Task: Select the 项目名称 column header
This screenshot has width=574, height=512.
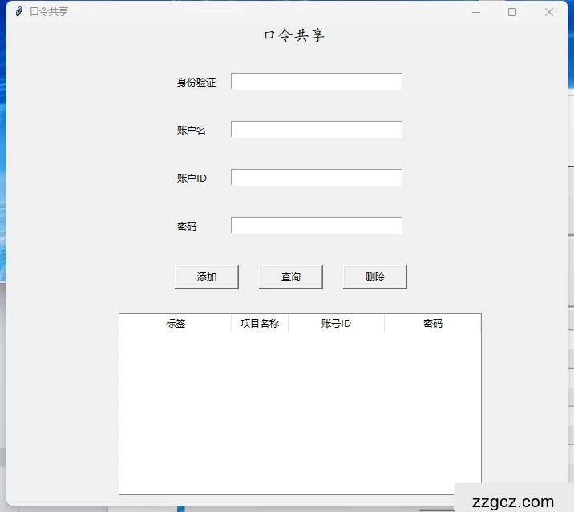Action: click(260, 324)
